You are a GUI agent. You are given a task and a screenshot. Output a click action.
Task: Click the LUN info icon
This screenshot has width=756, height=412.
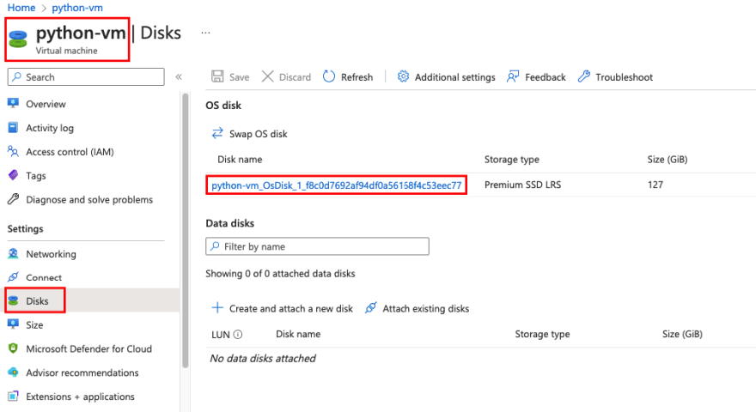coord(238,335)
